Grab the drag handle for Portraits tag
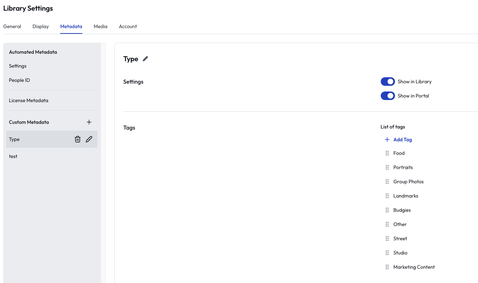Viewport: 478px width, 283px height. (x=387, y=167)
